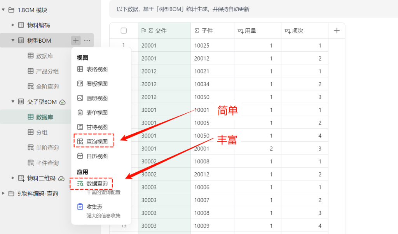Click the 数据查询 search-list icon
This screenshot has height=234, width=398.
[x=80, y=184]
